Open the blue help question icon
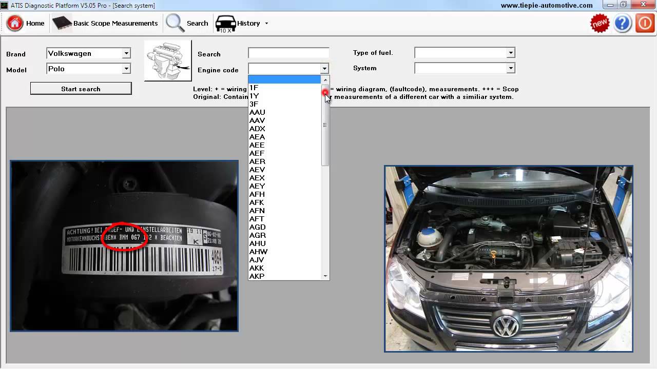The image size is (657, 369). pos(623,23)
